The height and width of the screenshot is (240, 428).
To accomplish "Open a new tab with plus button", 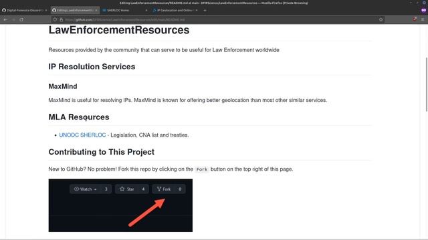I will [205, 11].
